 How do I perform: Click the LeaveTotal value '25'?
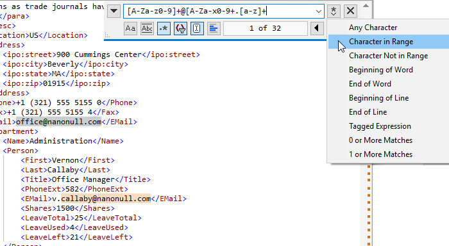(79, 218)
